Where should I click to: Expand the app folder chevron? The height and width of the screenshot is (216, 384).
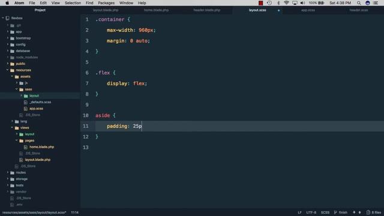[8, 32]
